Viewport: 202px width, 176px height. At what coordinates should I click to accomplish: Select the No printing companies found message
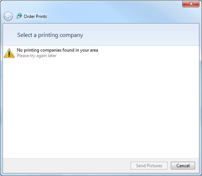tap(57, 50)
